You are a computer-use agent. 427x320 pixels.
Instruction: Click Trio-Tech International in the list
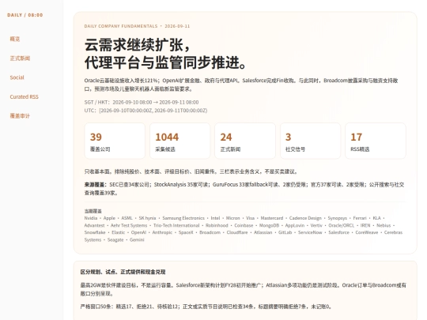pos(176,225)
